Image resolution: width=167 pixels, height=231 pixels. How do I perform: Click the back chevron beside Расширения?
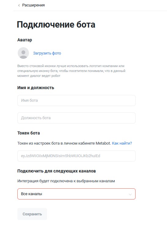pyautogui.click(x=19, y=6)
